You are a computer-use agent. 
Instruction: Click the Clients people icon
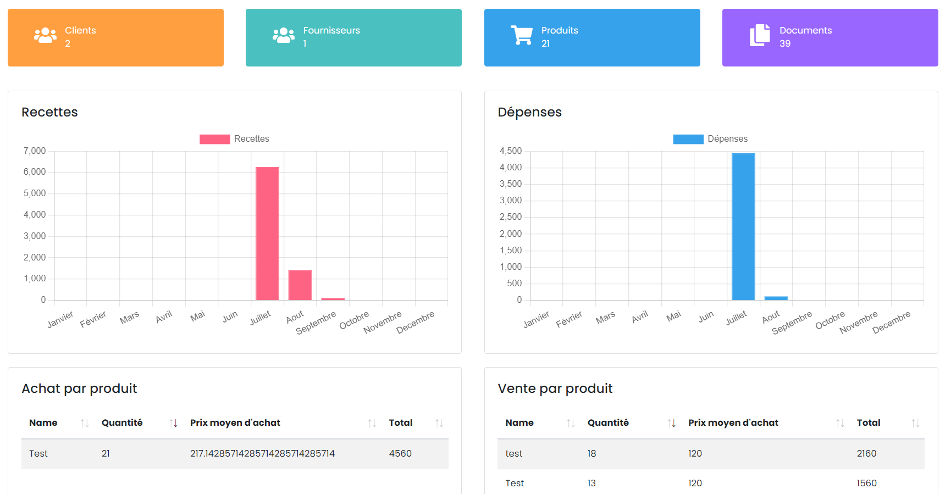coord(45,36)
